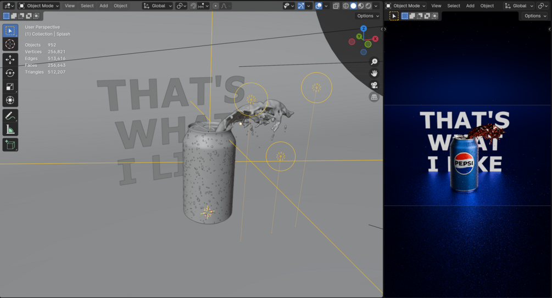Viewport: 552px width, 298px height.
Task: Select the Cursor tool
Action: tap(10, 44)
